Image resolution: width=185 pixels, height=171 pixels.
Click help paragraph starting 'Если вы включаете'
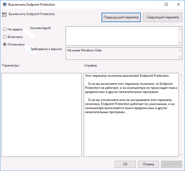131,88
